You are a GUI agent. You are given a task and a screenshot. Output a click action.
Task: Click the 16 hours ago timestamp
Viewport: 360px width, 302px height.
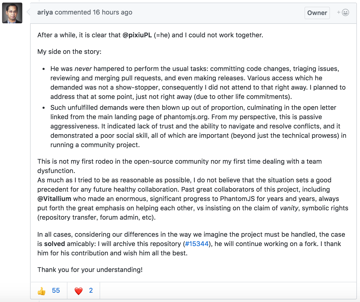(x=112, y=12)
